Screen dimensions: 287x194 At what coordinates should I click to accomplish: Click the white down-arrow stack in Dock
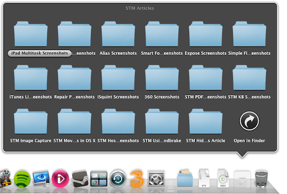[242, 179]
